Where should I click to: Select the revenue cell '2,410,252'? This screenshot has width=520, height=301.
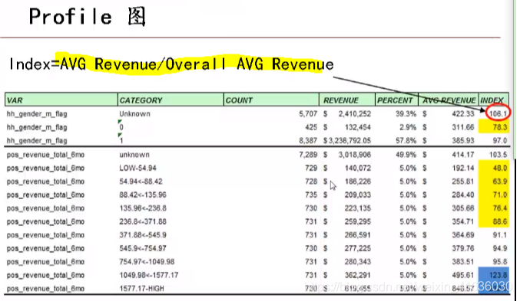355,114
